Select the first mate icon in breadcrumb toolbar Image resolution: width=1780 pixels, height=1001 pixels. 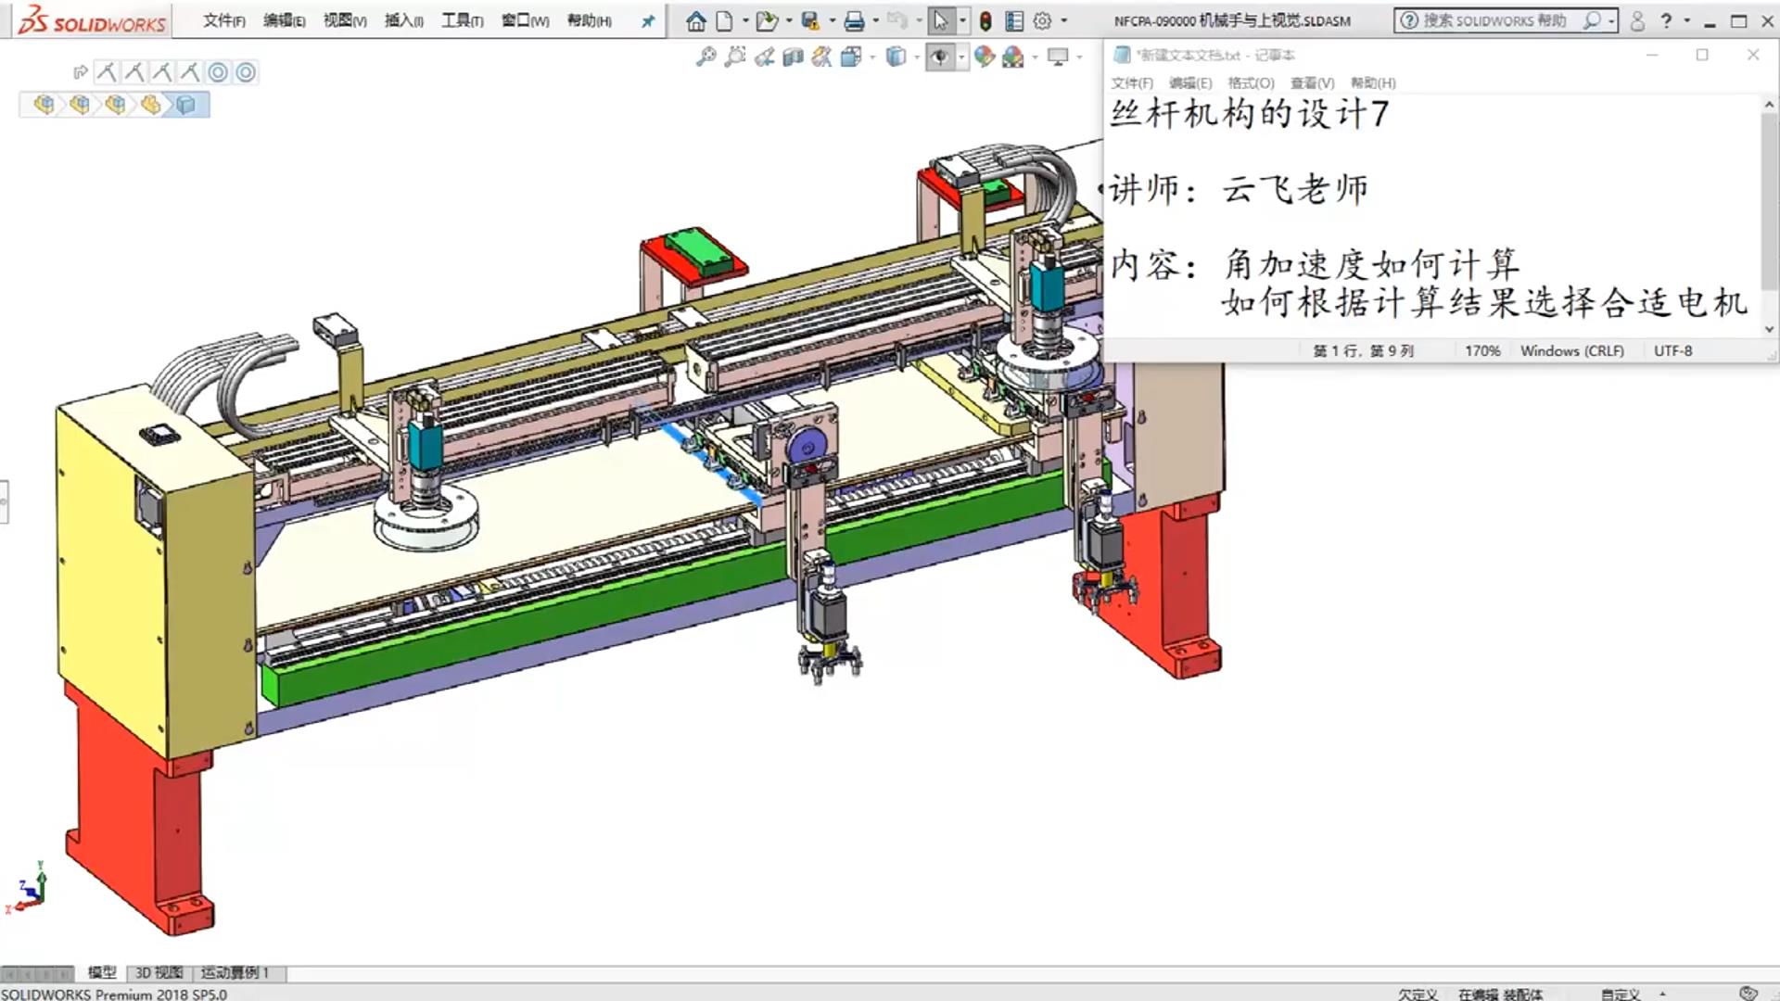pyautogui.click(x=107, y=72)
